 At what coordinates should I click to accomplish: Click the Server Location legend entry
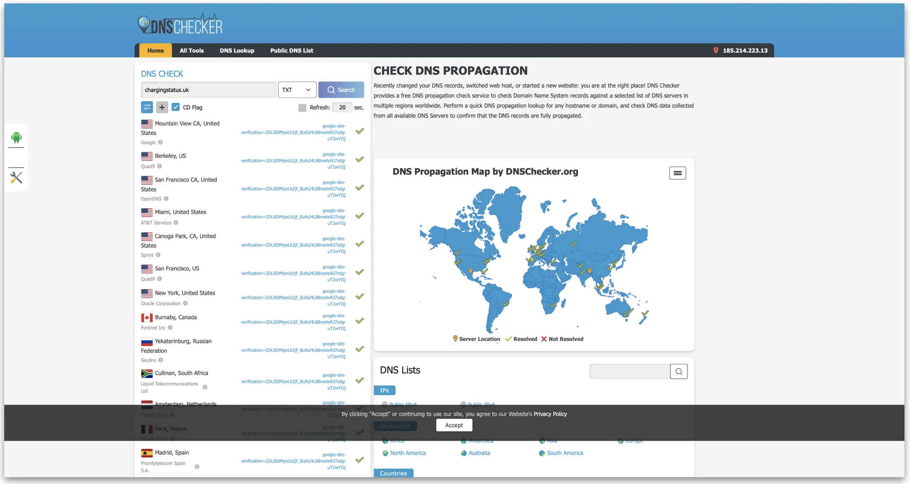(476, 339)
